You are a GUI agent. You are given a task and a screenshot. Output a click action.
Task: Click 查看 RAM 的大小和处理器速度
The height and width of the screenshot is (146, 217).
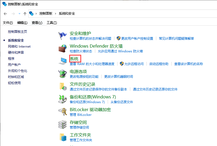click(x=92, y=64)
